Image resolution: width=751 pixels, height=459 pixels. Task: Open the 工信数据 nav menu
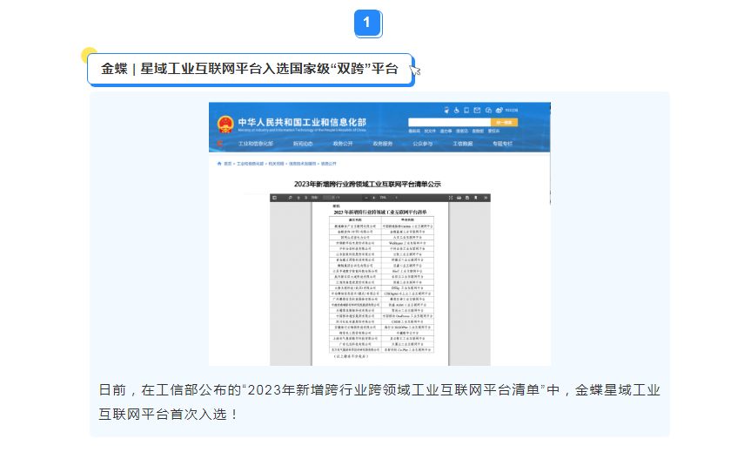(463, 144)
